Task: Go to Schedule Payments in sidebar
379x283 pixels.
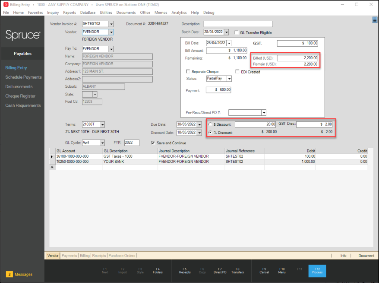Action: 23,77
